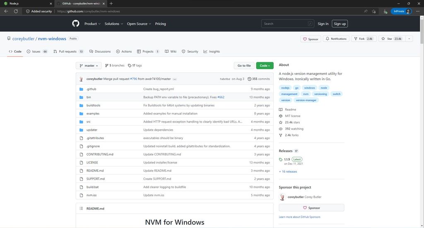Open the .gitattributes file
The width and height of the screenshot is (424, 228).
pyautogui.click(x=95, y=138)
